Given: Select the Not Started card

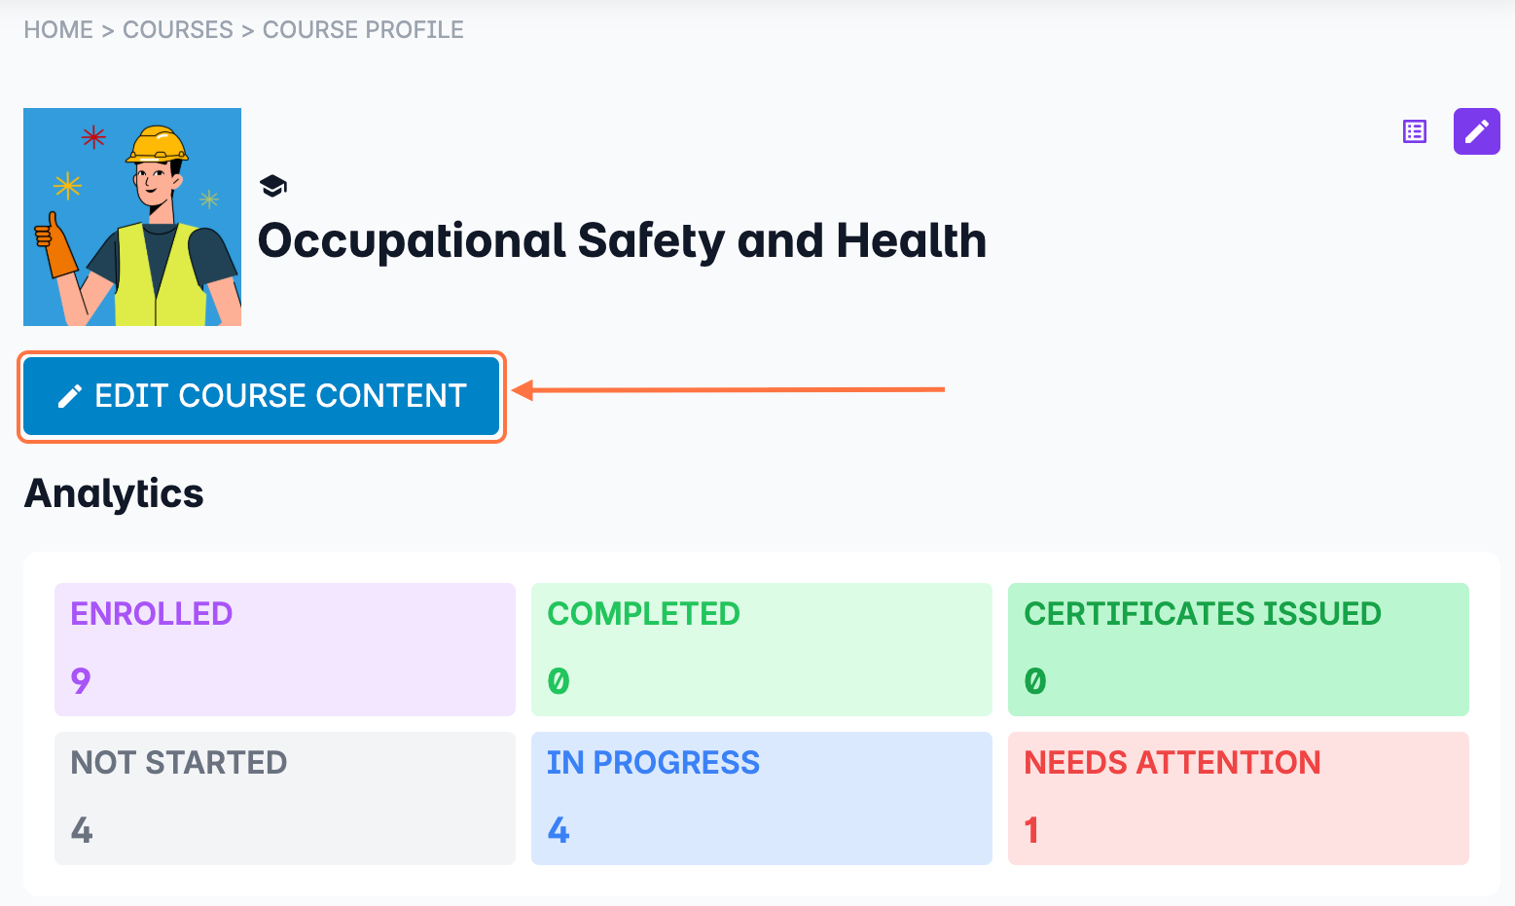Looking at the screenshot, I should (x=285, y=798).
